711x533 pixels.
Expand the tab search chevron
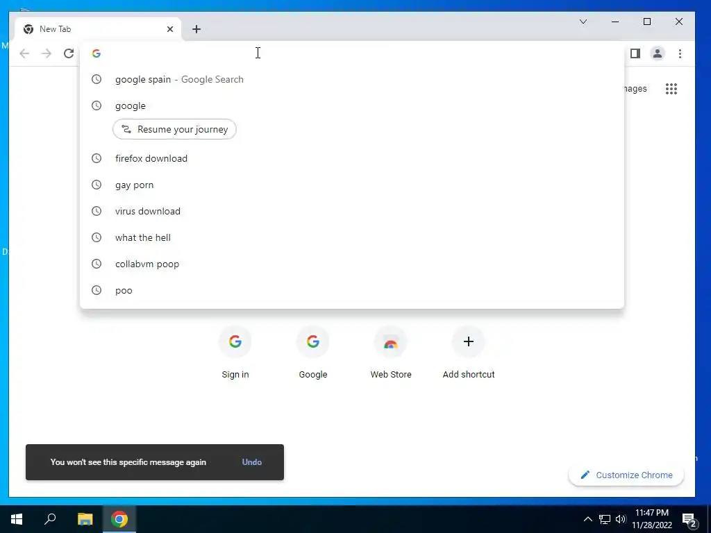(x=583, y=22)
